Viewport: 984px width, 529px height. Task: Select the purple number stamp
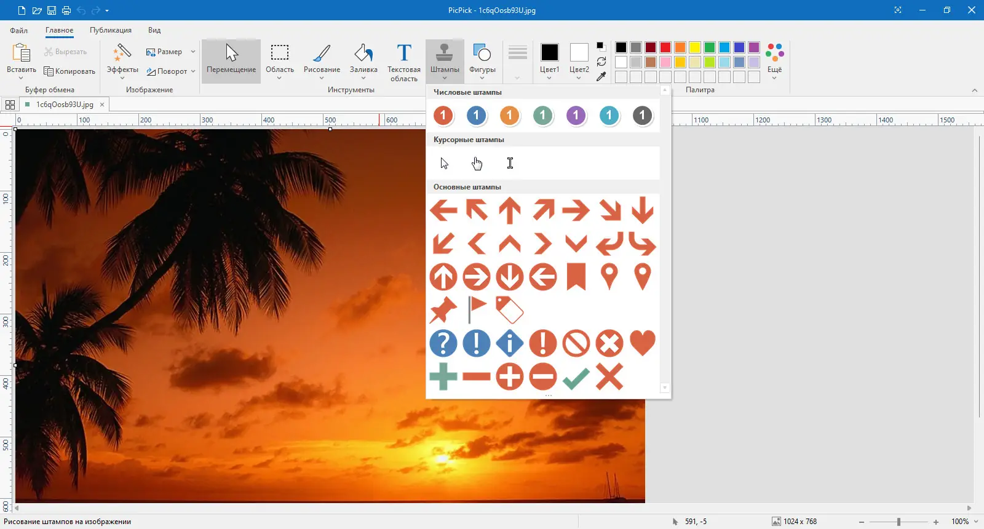576,116
